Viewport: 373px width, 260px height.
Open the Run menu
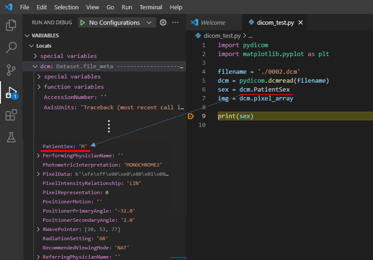coord(127,7)
